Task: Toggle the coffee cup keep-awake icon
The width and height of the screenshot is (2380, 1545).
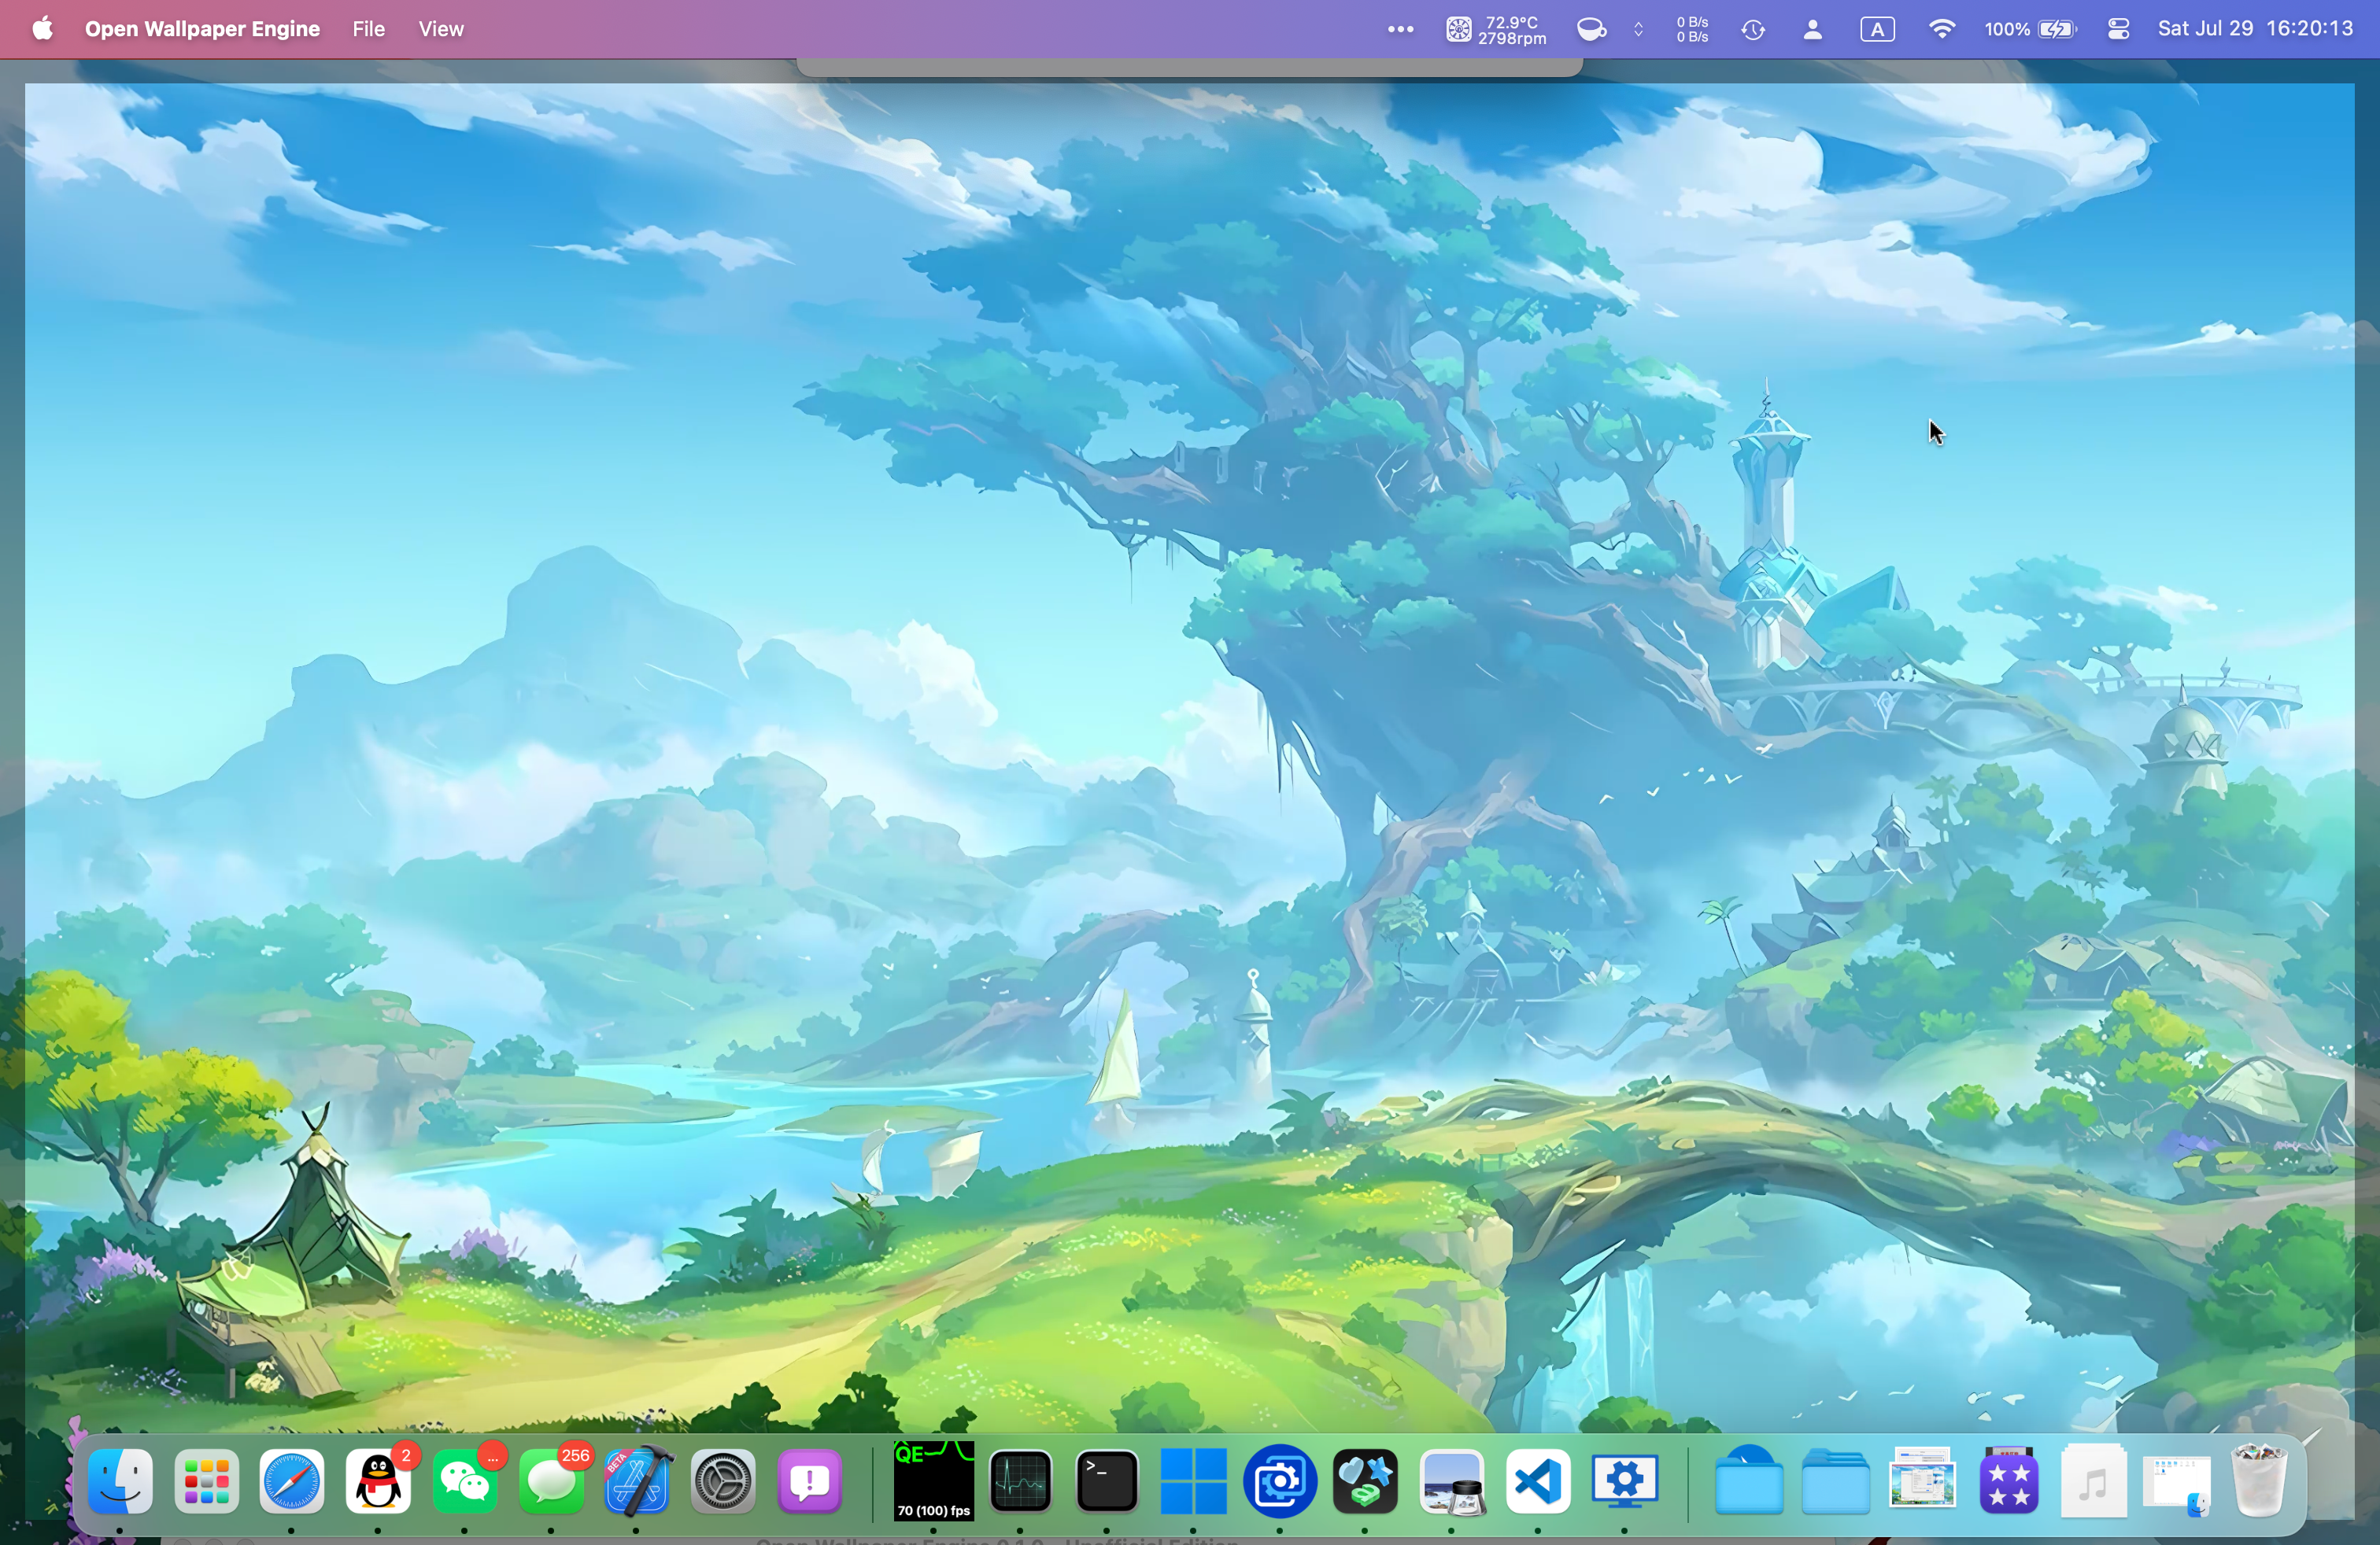Action: [1591, 29]
